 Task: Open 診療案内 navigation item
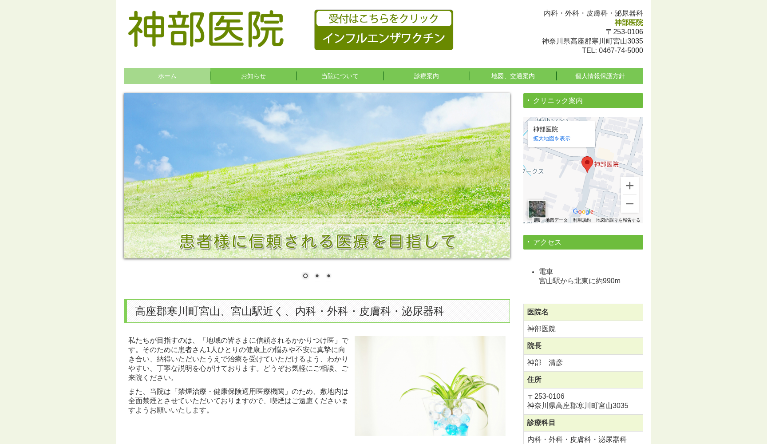(427, 76)
